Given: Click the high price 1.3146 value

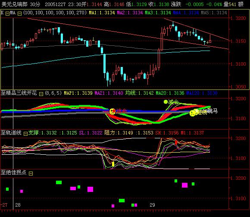Looking at the screenshot, I should pos(117,4).
